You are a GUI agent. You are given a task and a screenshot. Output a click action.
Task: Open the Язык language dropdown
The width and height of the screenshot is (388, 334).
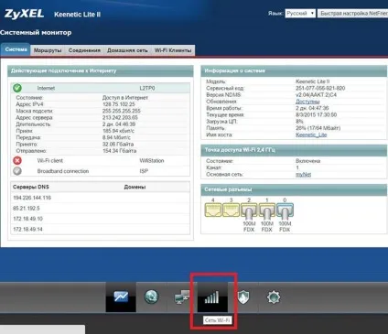point(300,14)
